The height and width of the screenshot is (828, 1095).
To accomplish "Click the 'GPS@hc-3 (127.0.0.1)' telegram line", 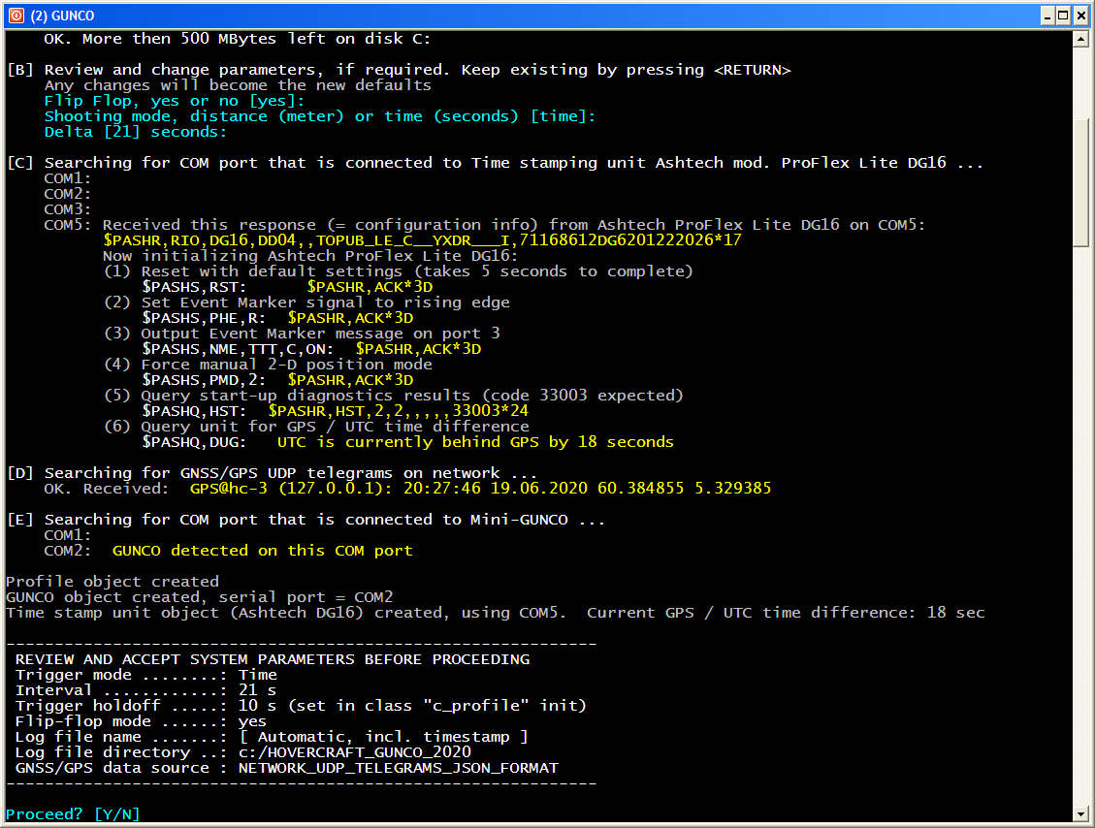I will coord(480,489).
